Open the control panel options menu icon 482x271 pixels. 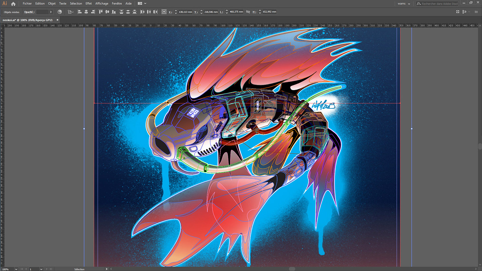476,12
